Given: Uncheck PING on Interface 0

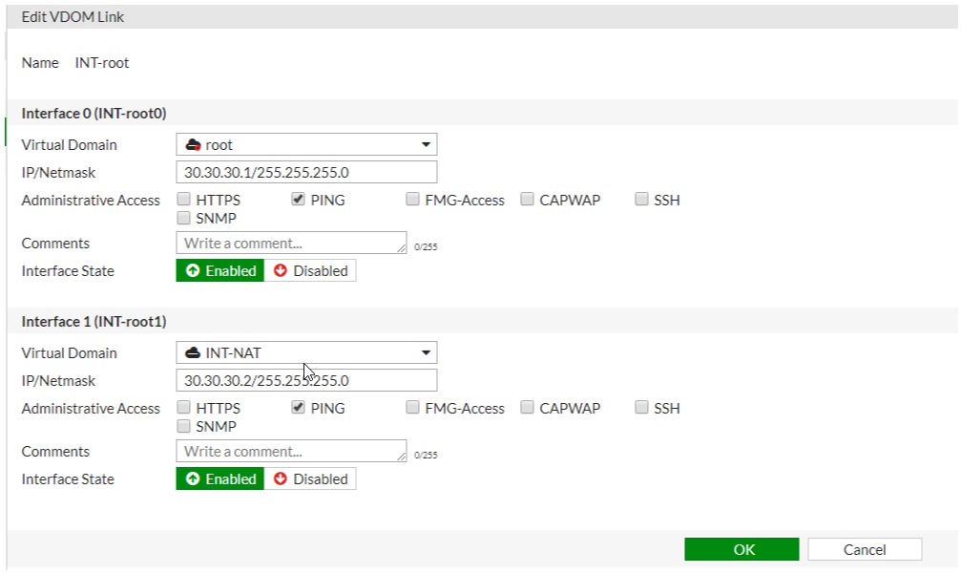Looking at the screenshot, I should (x=298, y=201).
